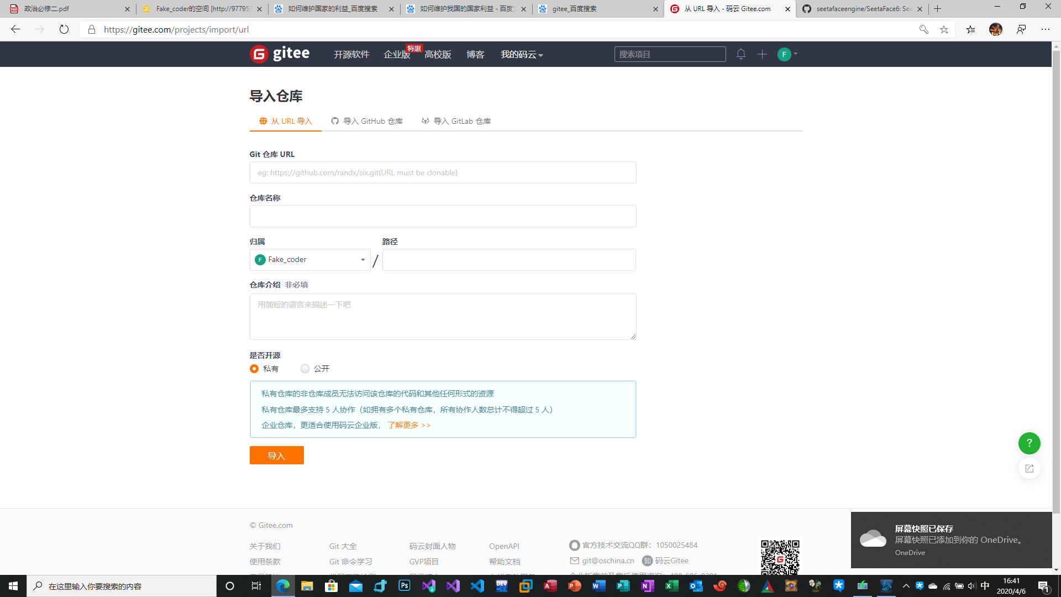The image size is (1061, 597).
Task: Click the plus icon to create new repository
Action: [x=762, y=54]
